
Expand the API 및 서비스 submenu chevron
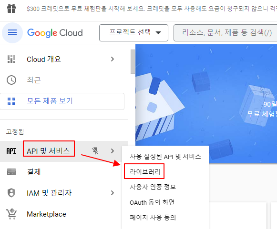click(113, 151)
